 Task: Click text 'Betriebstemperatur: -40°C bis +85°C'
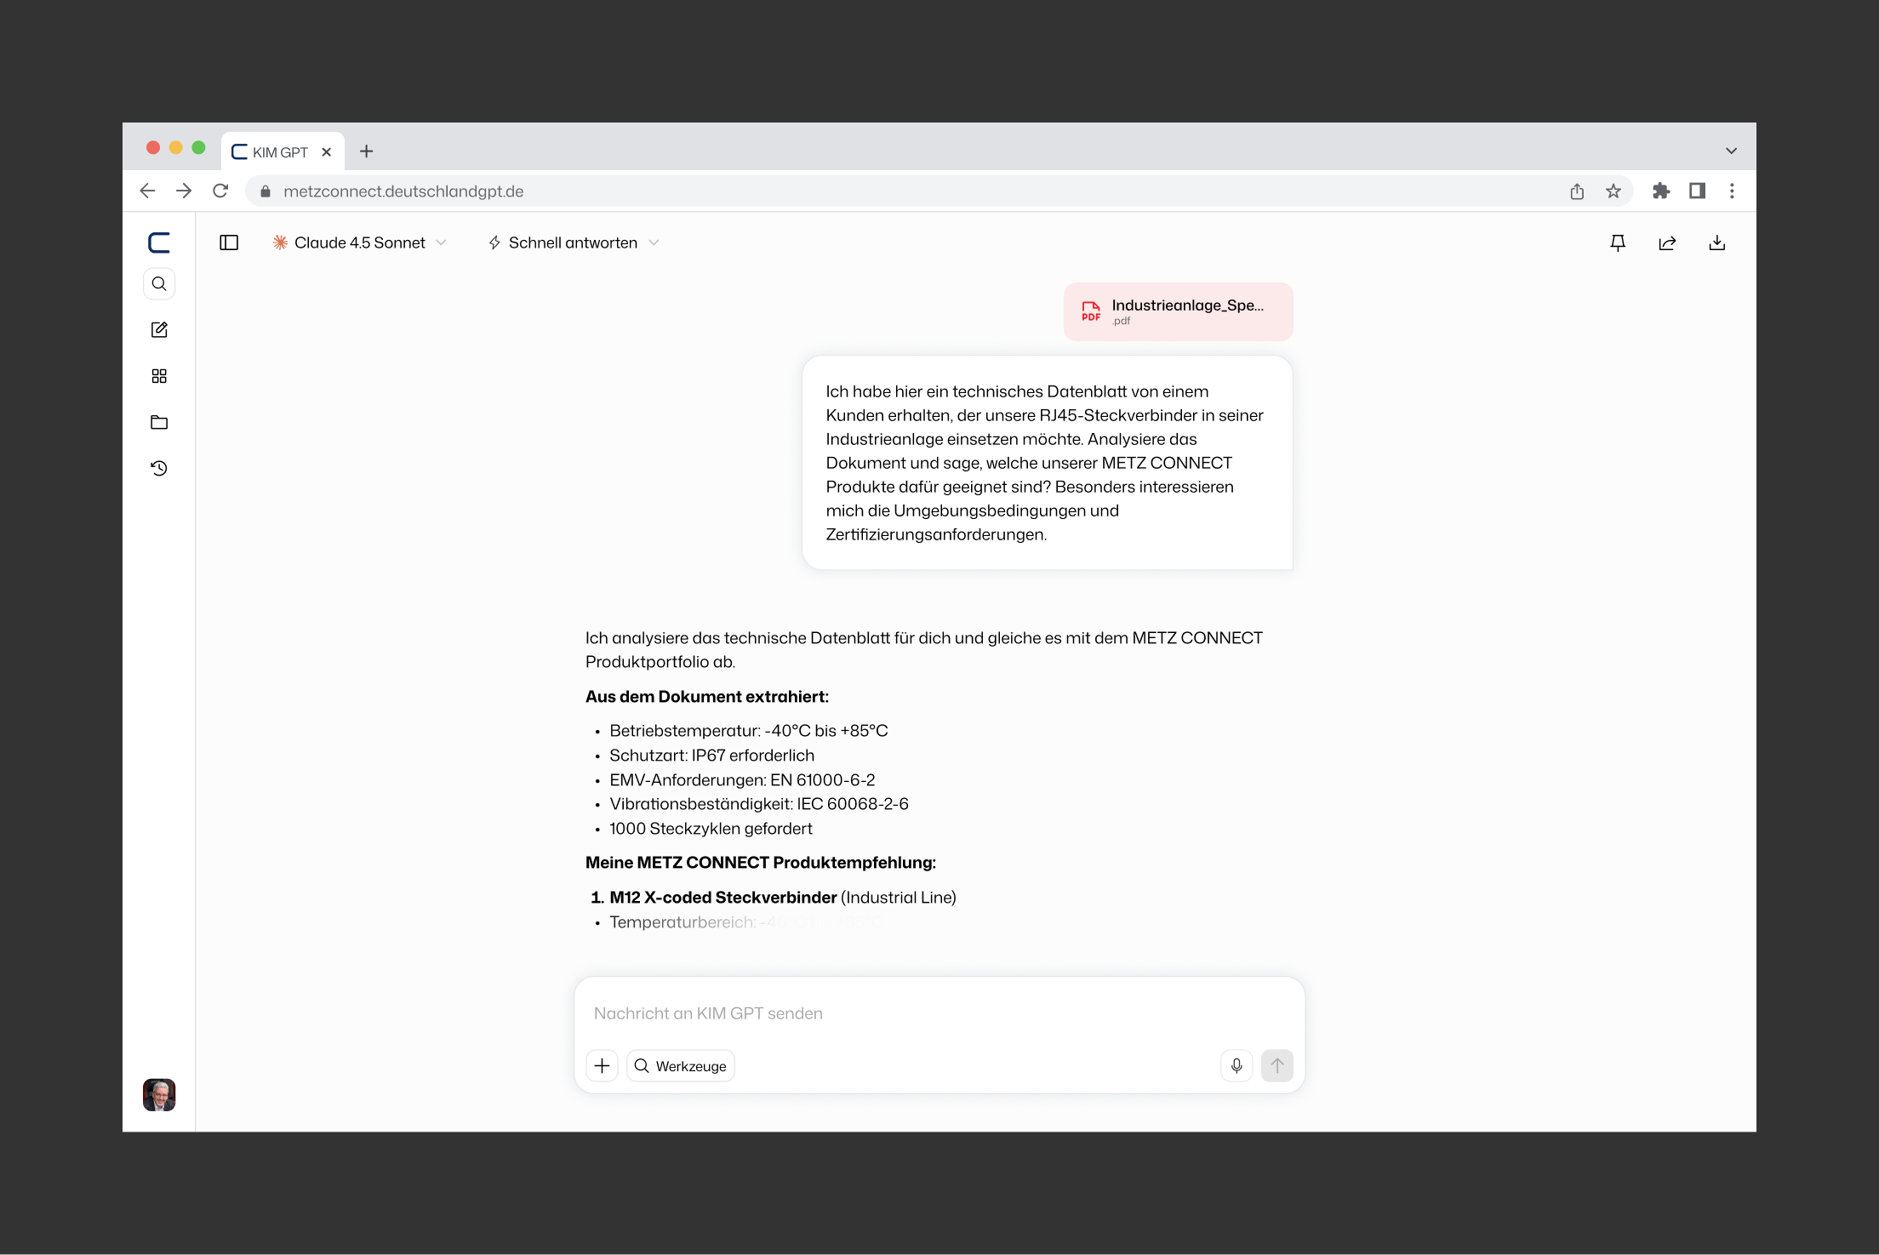tap(749, 731)
